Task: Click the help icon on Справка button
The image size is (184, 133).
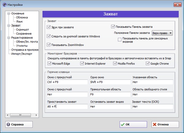Action: pos(8,125)
